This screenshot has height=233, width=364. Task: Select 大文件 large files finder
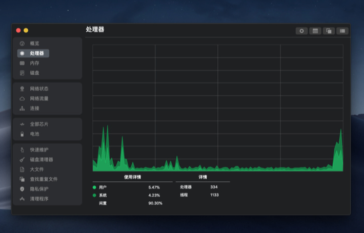click(x=36, y=170)
